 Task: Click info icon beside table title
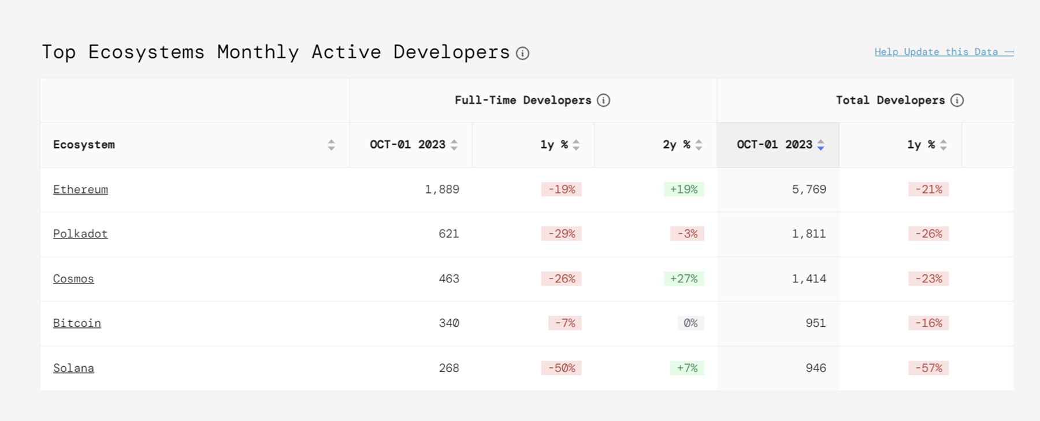point(522,53)
